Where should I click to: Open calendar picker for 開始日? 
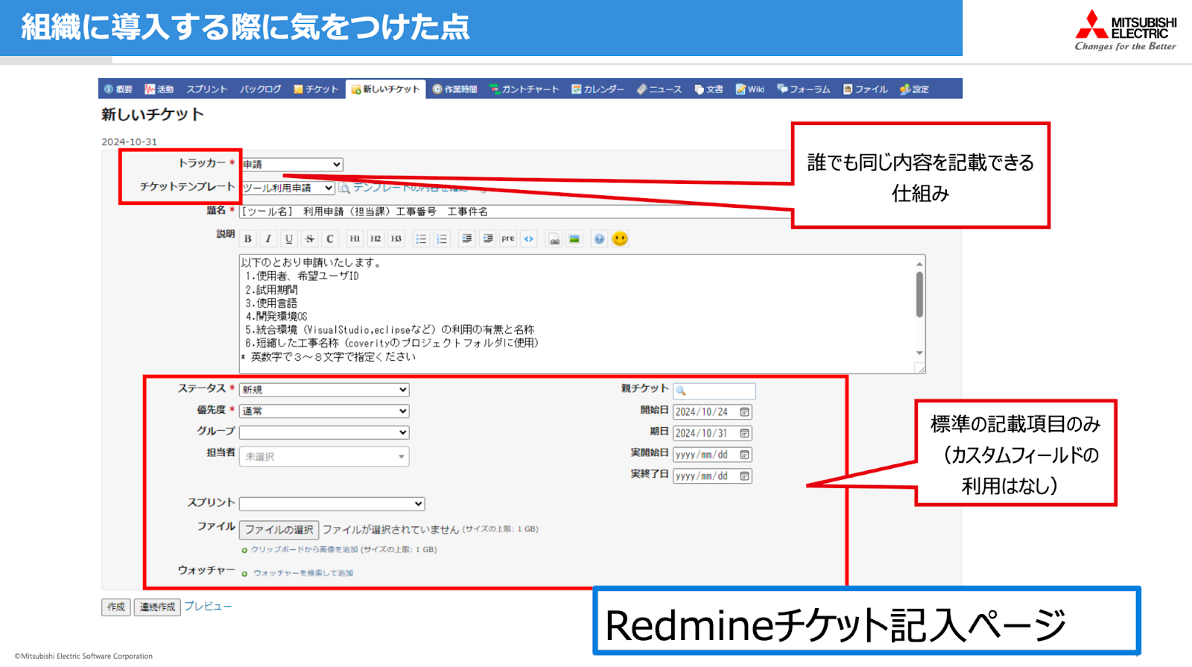point(744,412)
